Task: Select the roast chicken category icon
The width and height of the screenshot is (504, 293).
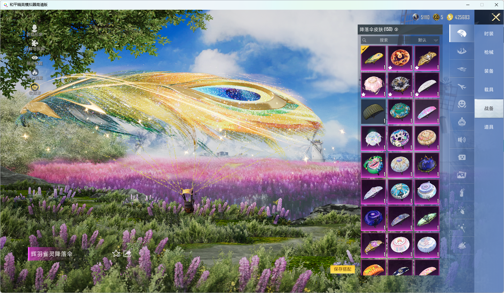Action: [x=462, y=246]
